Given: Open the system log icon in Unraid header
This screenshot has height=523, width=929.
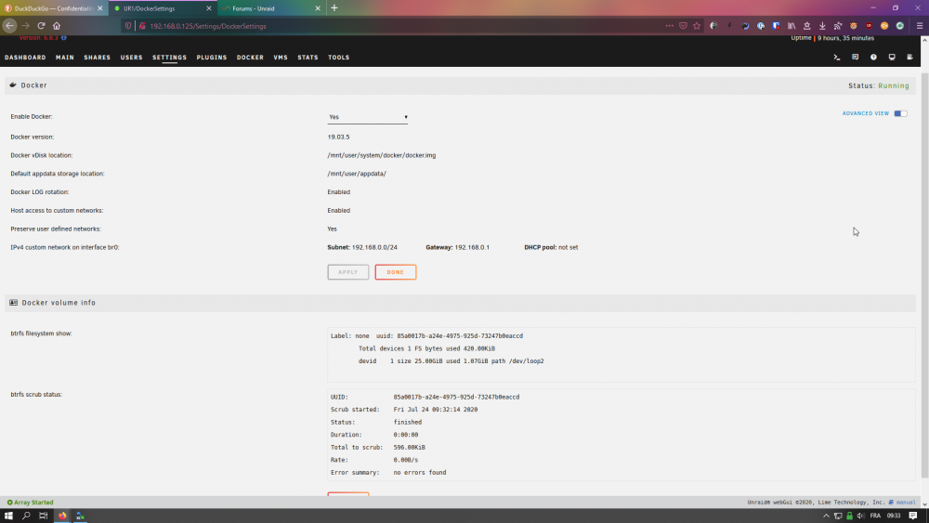Looking at the screenshot, I should (910, 58).
